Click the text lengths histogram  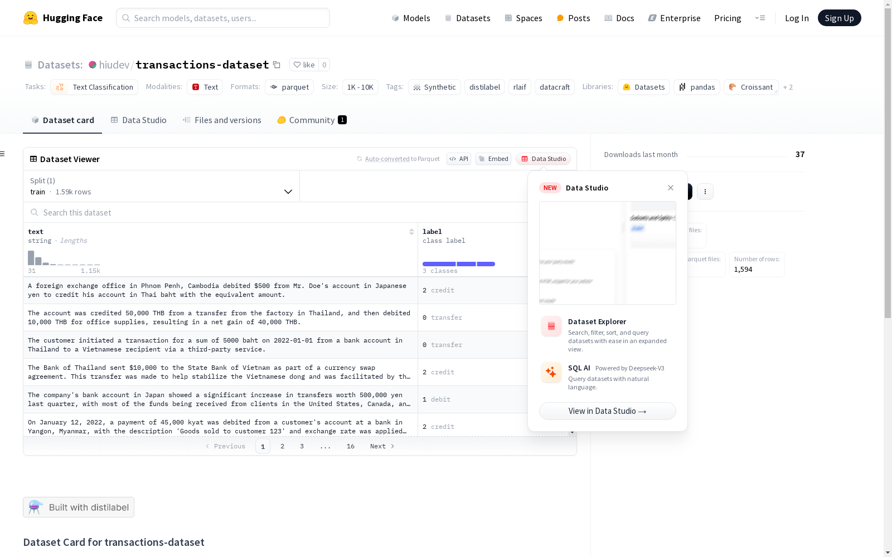(64, 258)
